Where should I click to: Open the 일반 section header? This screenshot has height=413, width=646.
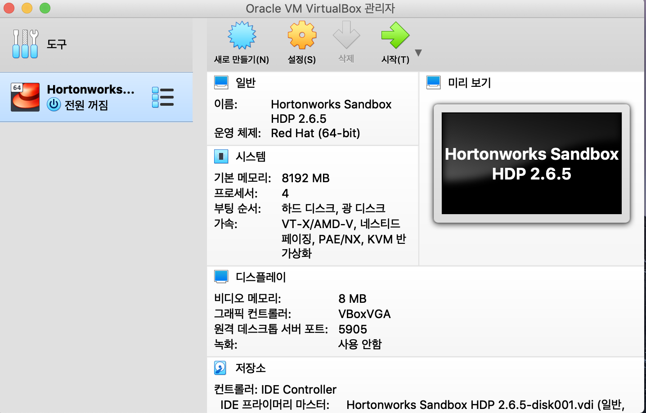[246, 82]
